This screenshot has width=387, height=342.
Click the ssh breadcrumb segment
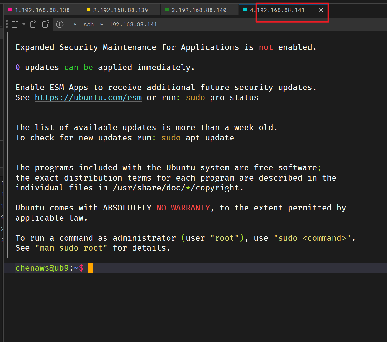(x=89, y=25)
